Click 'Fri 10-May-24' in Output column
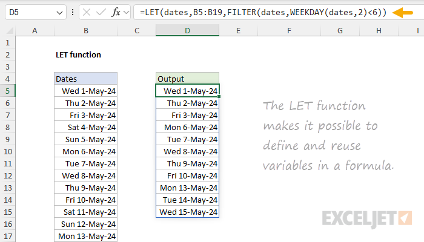The width and height of the screenshot is (424, 242). (x=187, y=175)
